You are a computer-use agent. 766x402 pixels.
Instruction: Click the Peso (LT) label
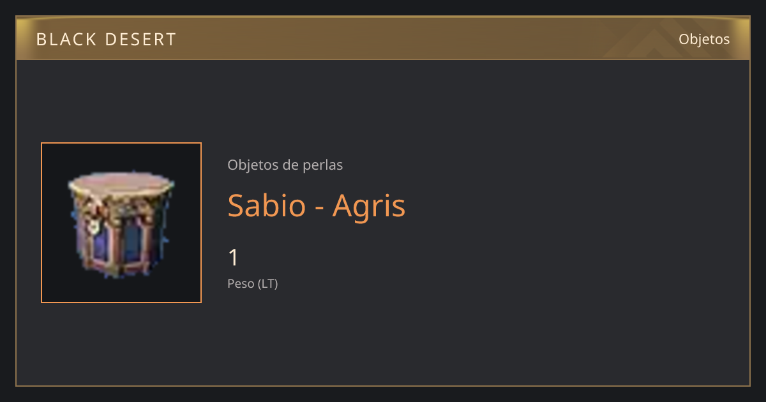(x=253, y=284)
